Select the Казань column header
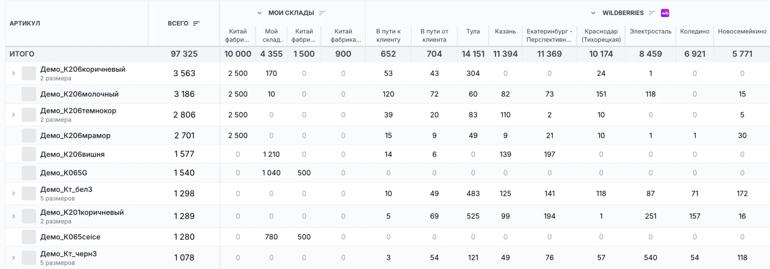 [x=506, y=32]
